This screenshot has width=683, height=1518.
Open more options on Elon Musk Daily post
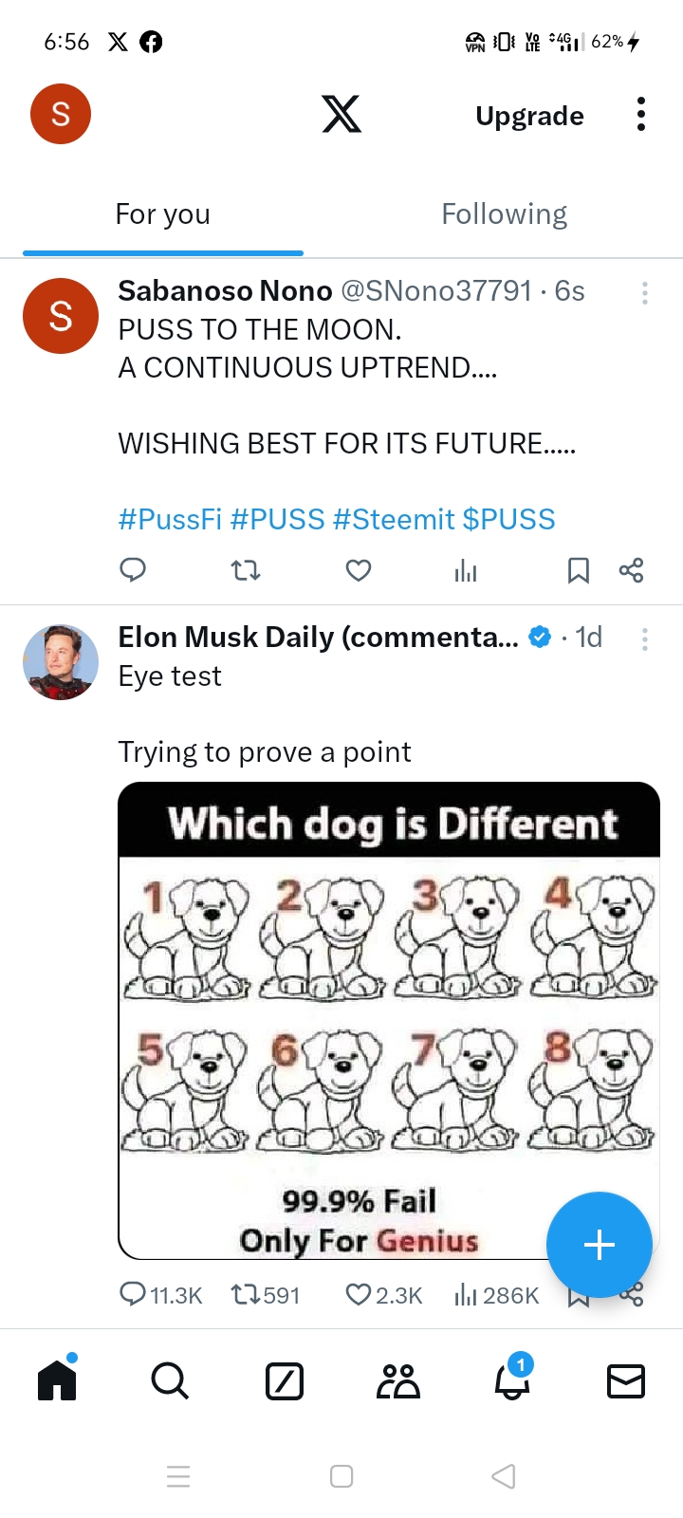coord(645,639)
